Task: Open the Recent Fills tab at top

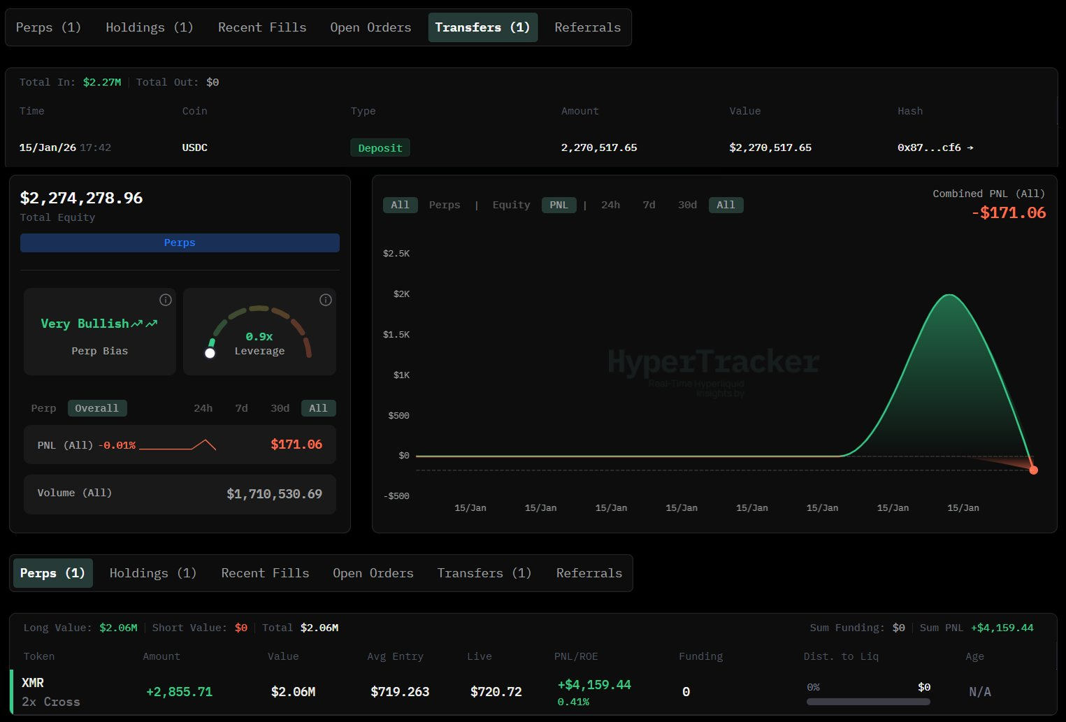Action: tap(262, 27)
